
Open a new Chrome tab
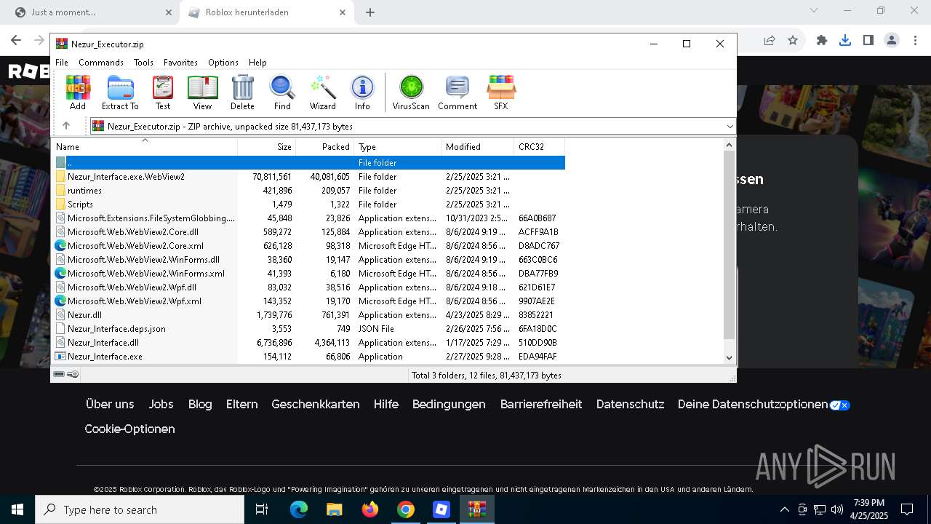[x=370, y=12]
